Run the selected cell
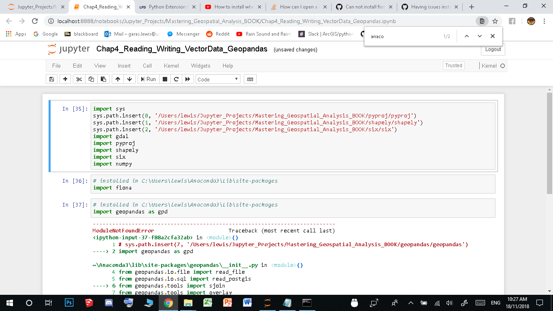The width and height of the screenshot is (553, 311). click(x=148, y=79)
